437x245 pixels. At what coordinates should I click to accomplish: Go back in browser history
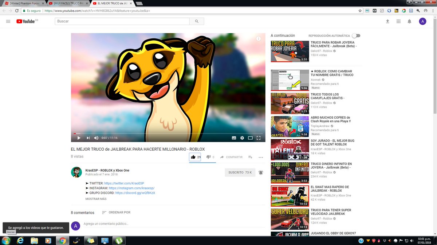4,11
